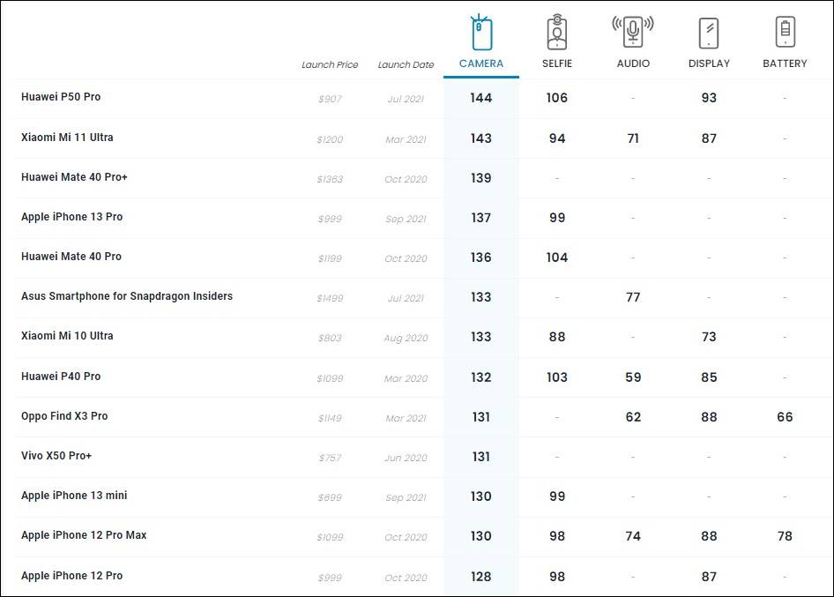Click Xiaomi Mi 11 Ultra audio score 71

point(633,138)
